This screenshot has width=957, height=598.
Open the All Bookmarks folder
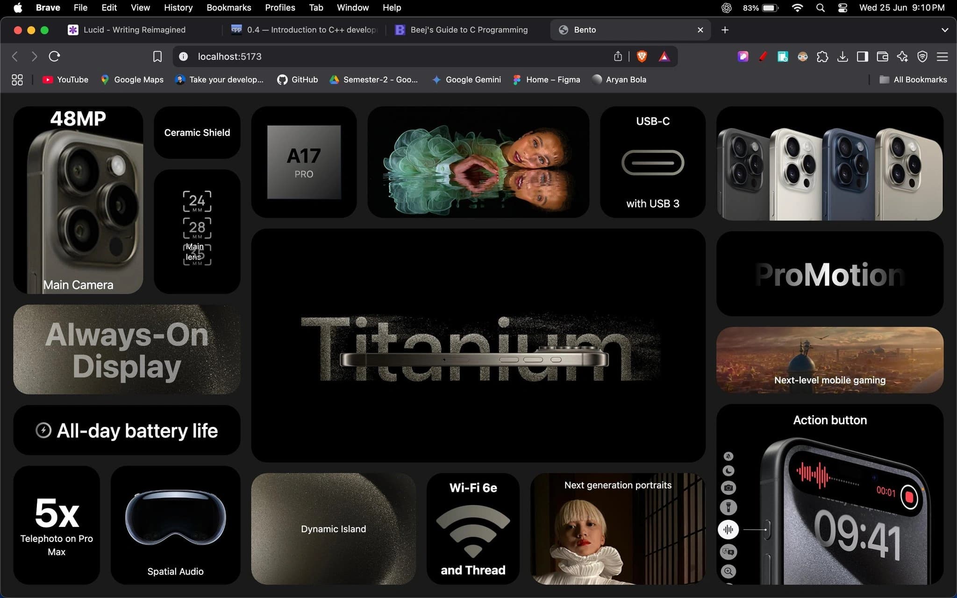913,80
